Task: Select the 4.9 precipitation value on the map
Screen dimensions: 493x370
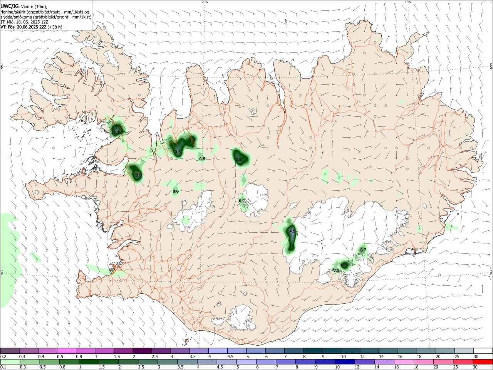Action: (292, 231)
